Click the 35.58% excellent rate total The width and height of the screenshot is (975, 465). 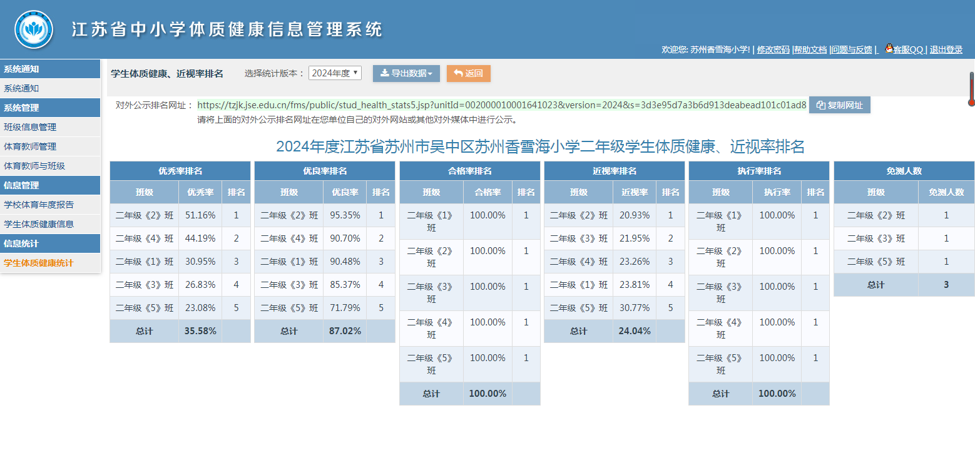tap(200, 331)
